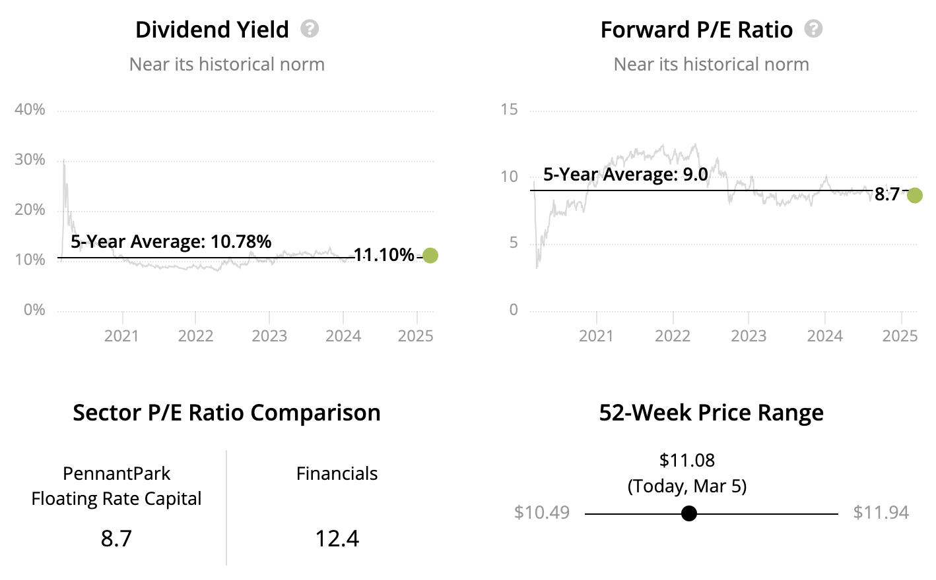Click the Financials sector label
Viewport: 936px width, 580px height.
[x=337, y=473]
